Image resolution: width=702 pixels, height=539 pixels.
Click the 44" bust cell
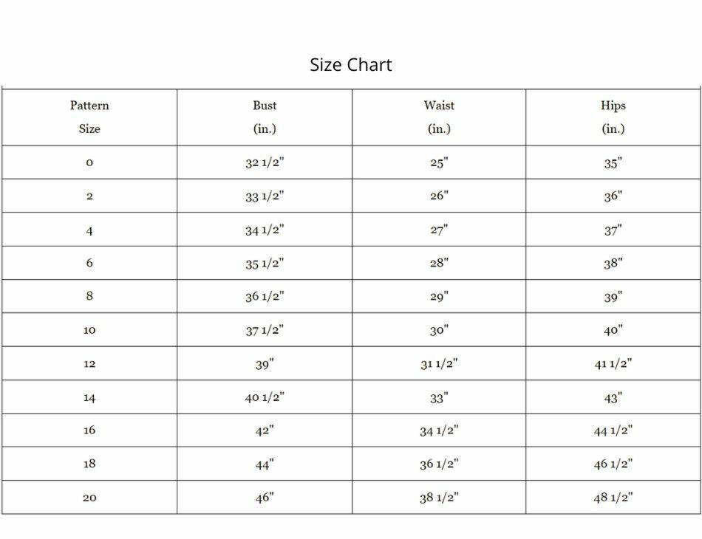point(265,464)
